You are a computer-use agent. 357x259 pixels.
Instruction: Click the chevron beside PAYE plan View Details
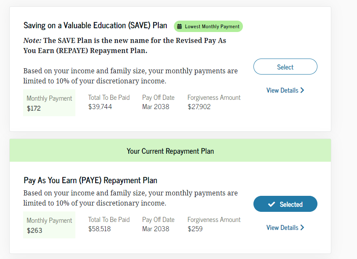[x=302, y=227]
